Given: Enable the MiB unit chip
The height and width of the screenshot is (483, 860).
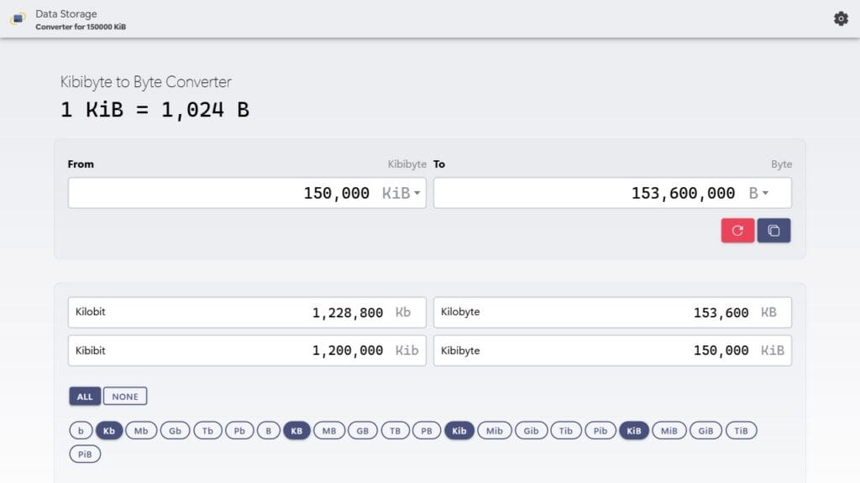Looking at the screenshot, I should 669,431.
